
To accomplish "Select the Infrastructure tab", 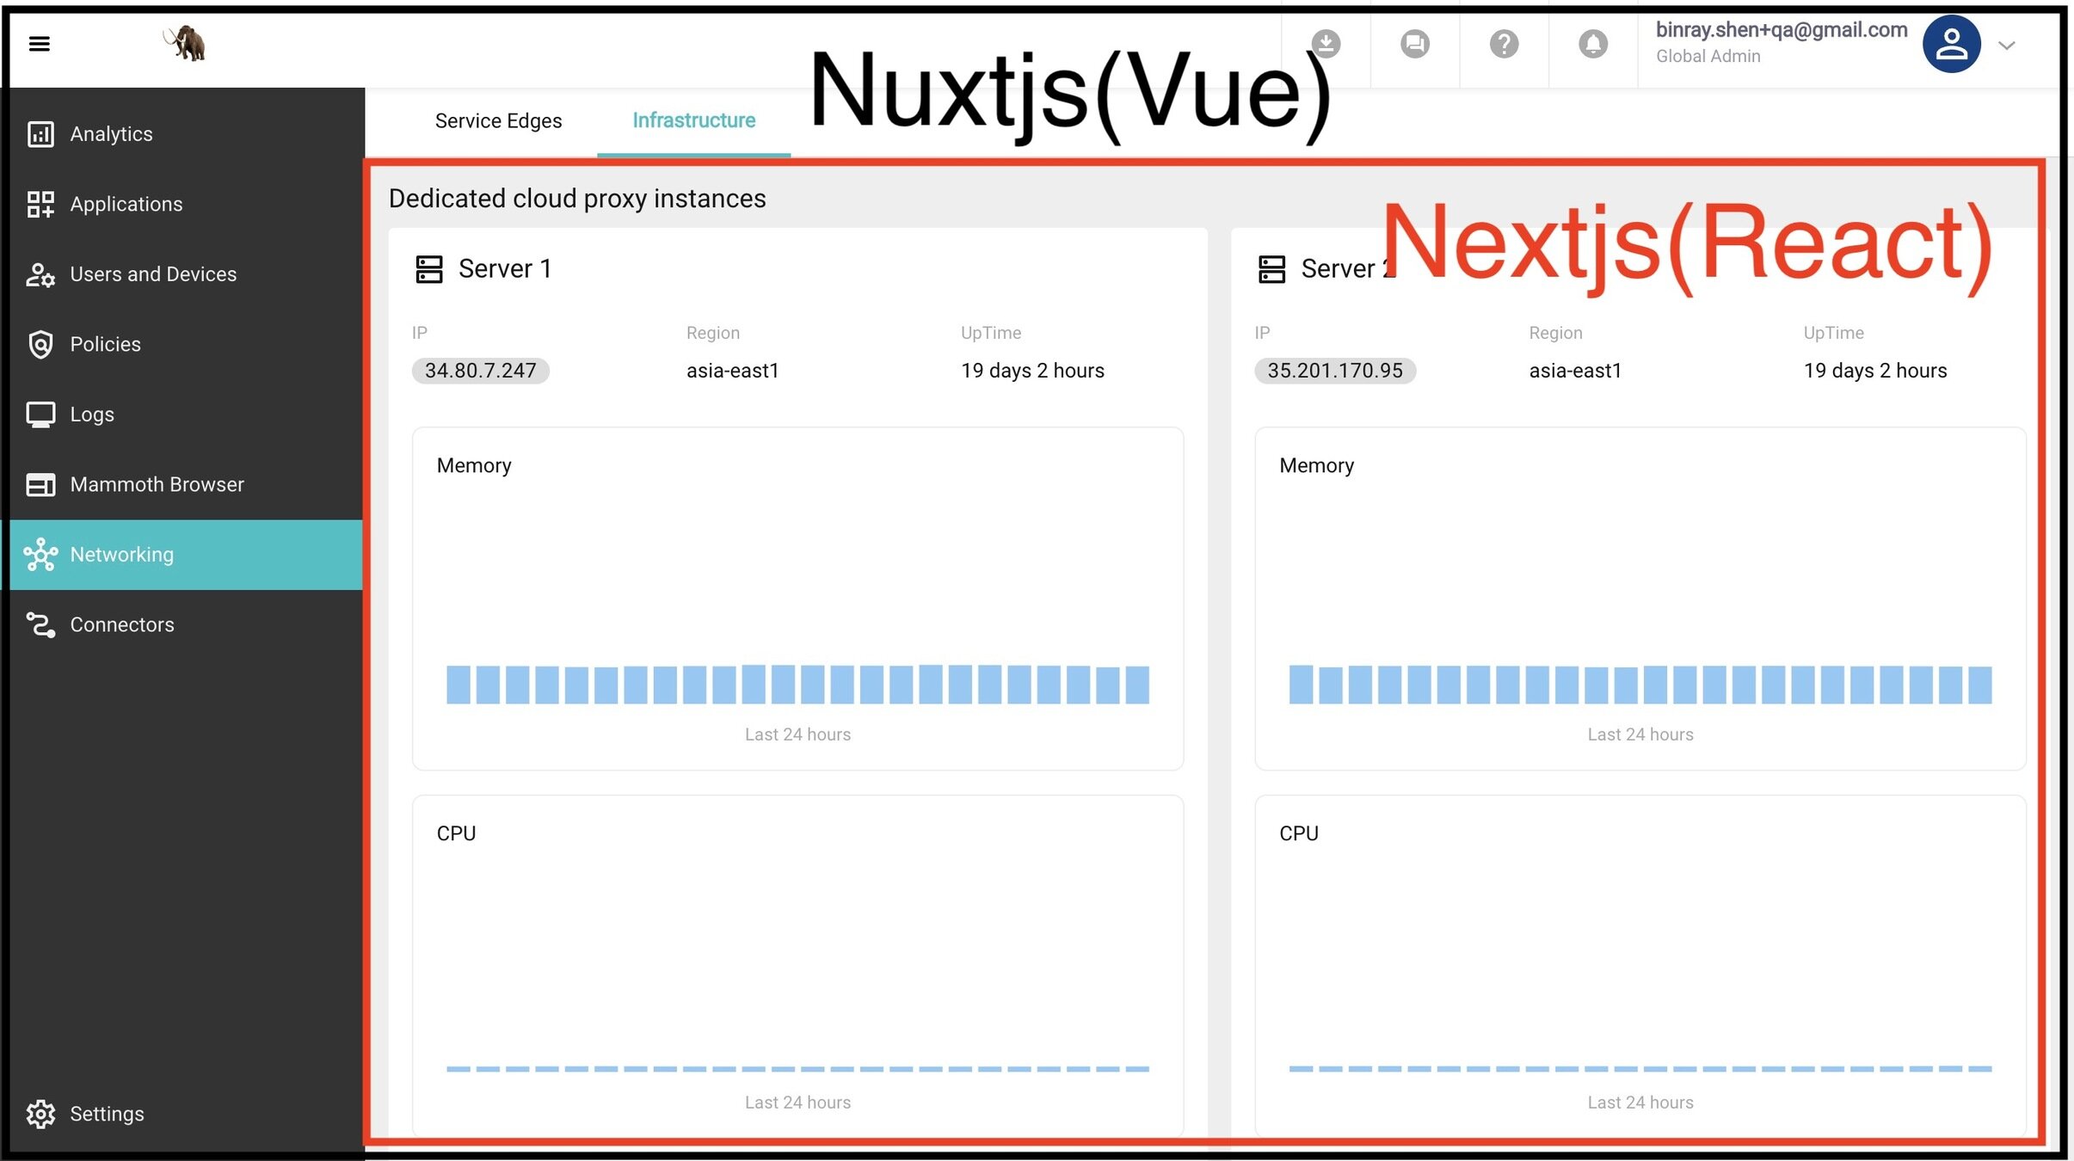I will (694, 121).
